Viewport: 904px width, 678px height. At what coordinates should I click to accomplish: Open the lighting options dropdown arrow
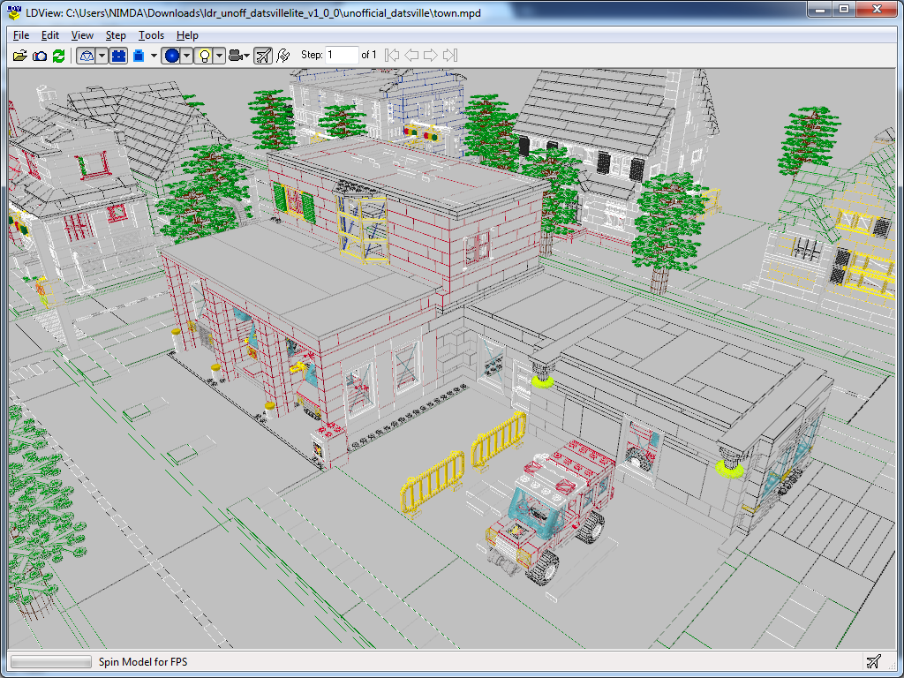coord(219,56)
